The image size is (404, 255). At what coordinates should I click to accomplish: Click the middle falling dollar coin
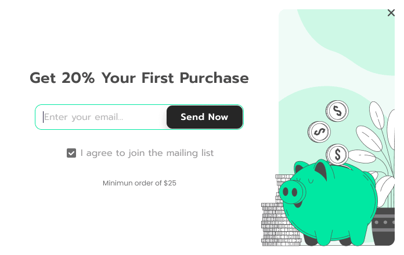tap(318, 132)
